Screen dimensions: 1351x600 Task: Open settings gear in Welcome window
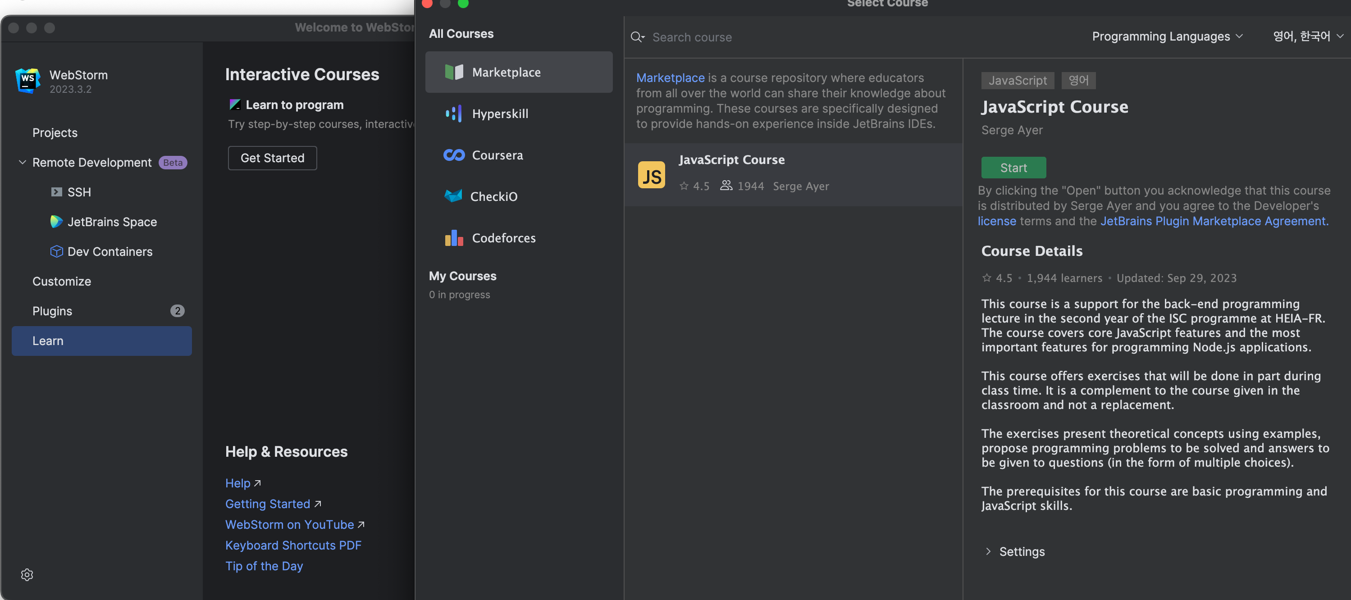coord(27,575)
